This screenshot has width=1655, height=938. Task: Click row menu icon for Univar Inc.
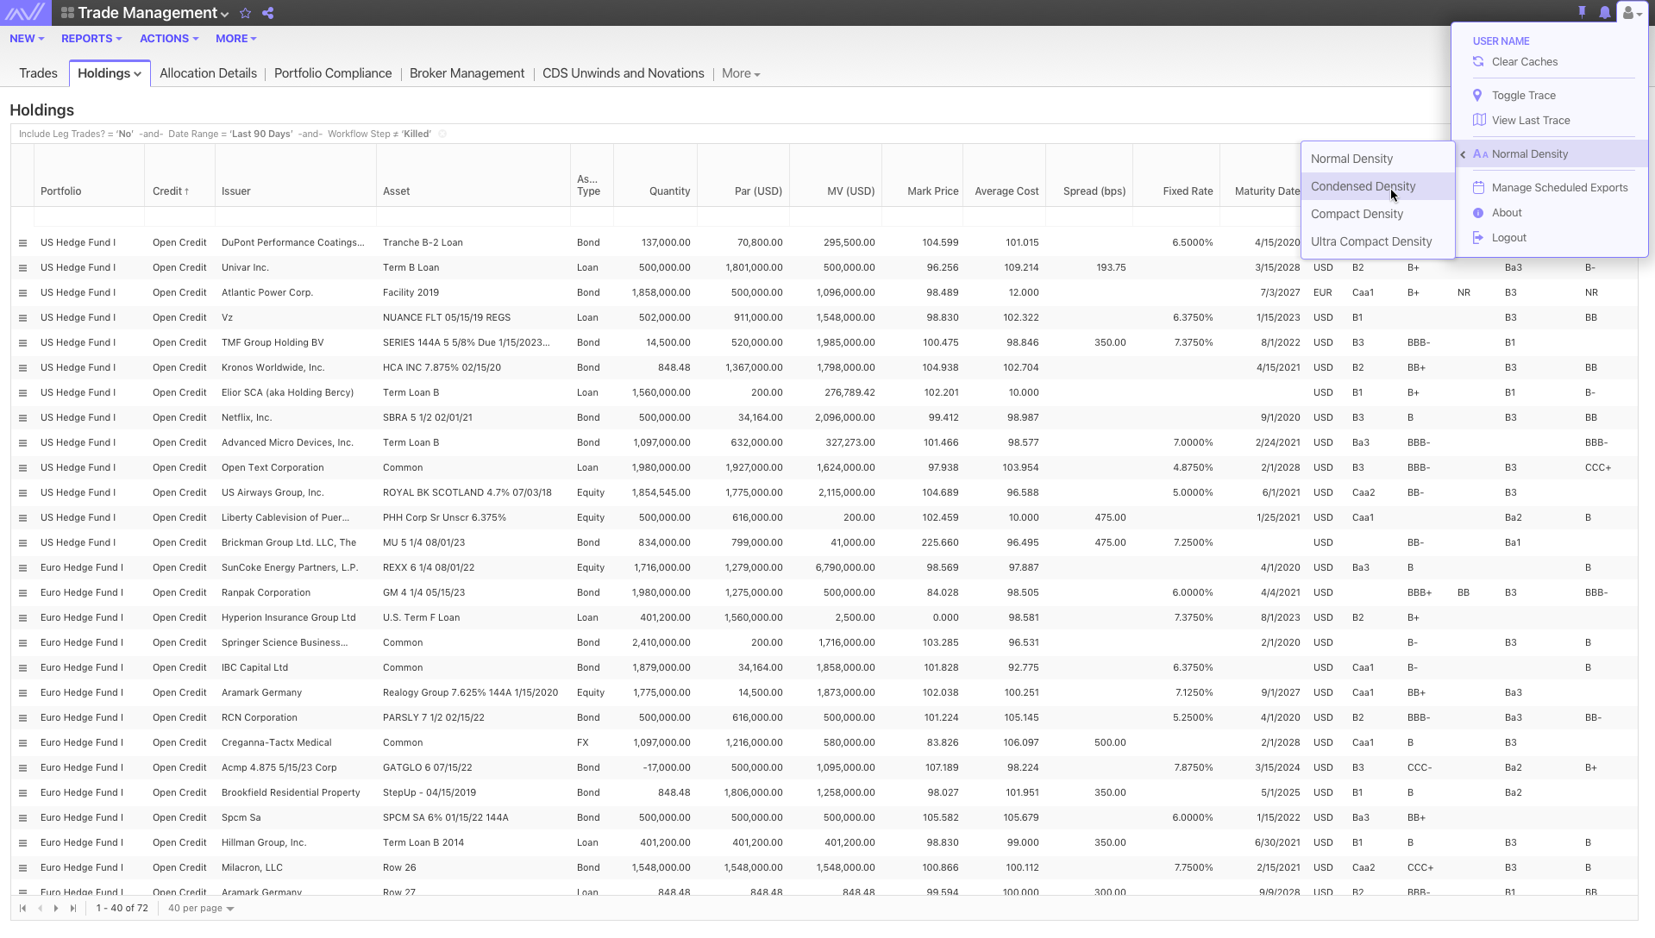[x=22, y=268]
